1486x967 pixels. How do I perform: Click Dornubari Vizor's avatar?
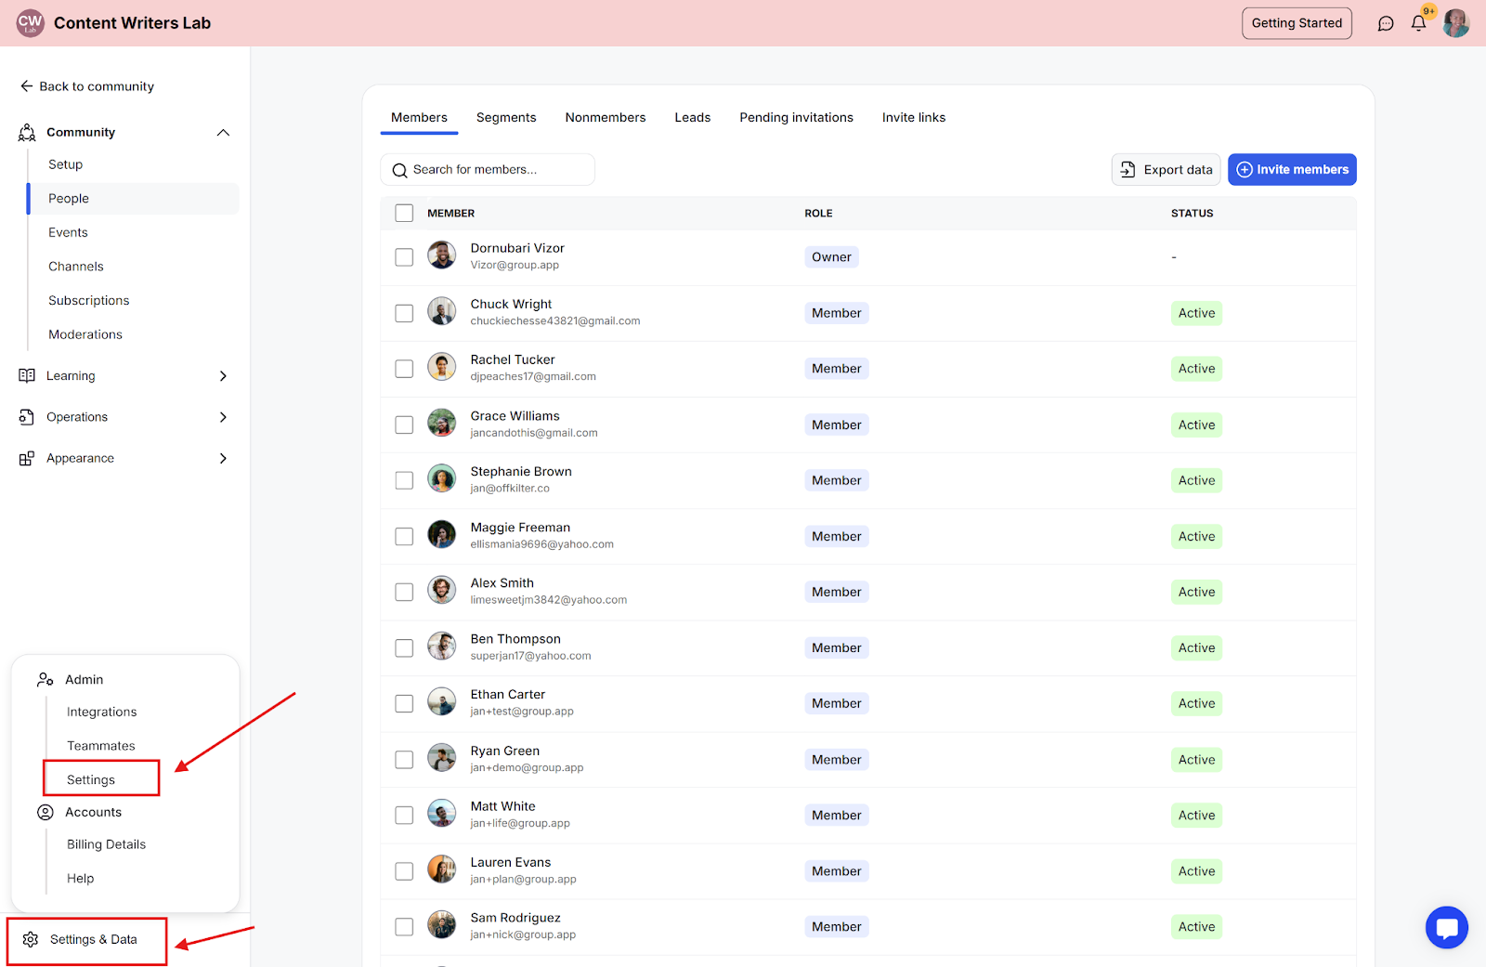[442, 255]
